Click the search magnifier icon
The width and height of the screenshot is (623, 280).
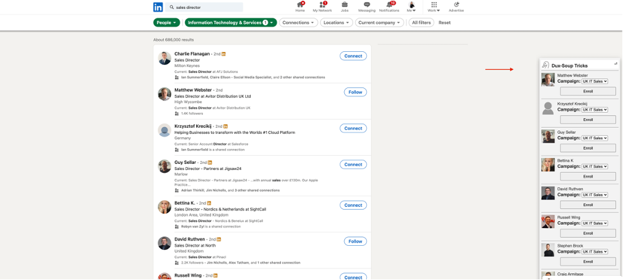click(x=171, y=7)
